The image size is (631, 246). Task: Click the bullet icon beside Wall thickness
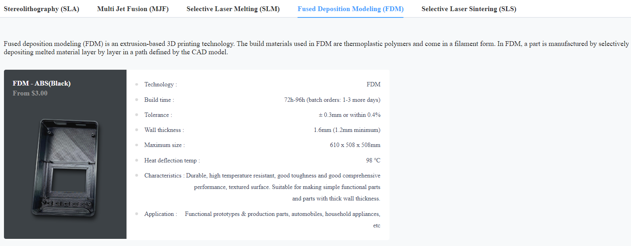coord(137,130)
